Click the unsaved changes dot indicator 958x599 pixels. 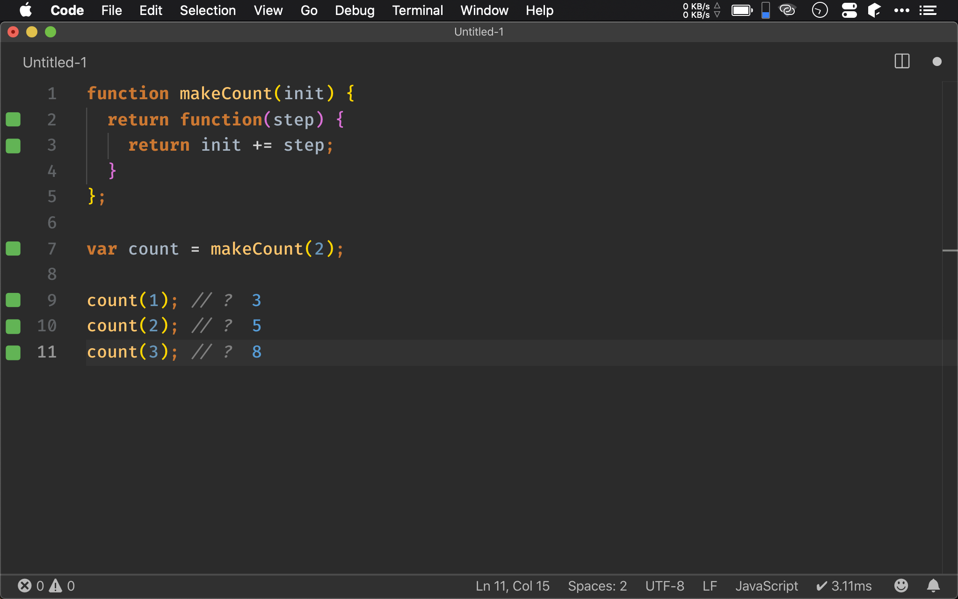pyautogui.click(x=936, y=62)
